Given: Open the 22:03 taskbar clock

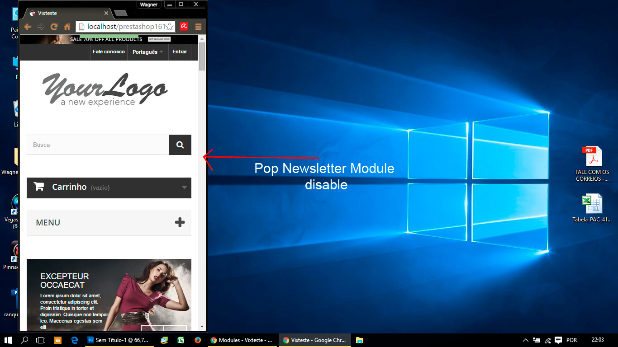Looking at the screenshot, I should (598, 340).
